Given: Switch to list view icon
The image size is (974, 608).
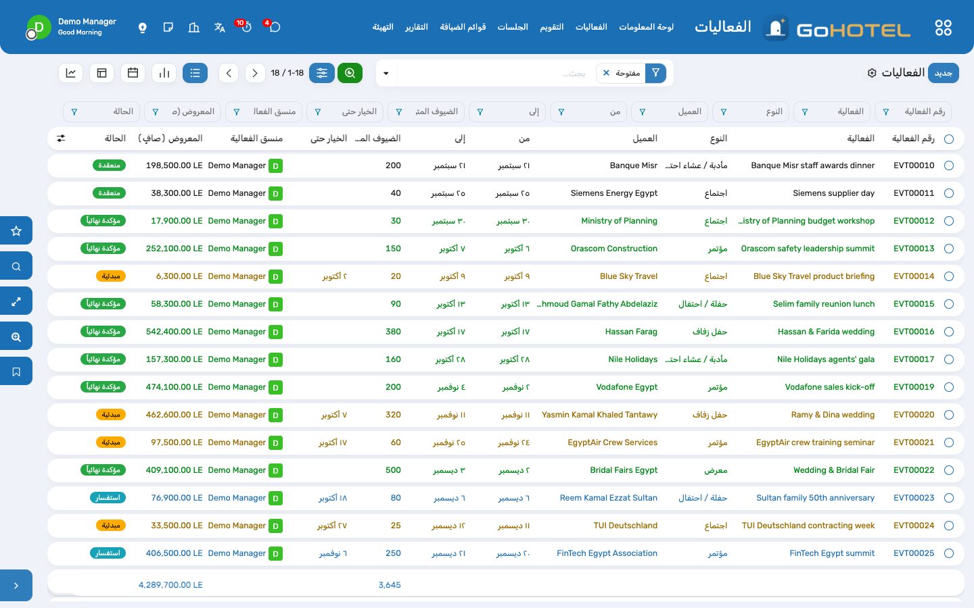Looking at the screenshot, I should click(x=195, y=73).
